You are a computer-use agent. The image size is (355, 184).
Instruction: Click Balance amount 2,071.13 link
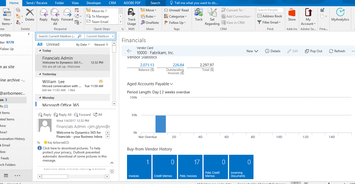tap(147, 65)
